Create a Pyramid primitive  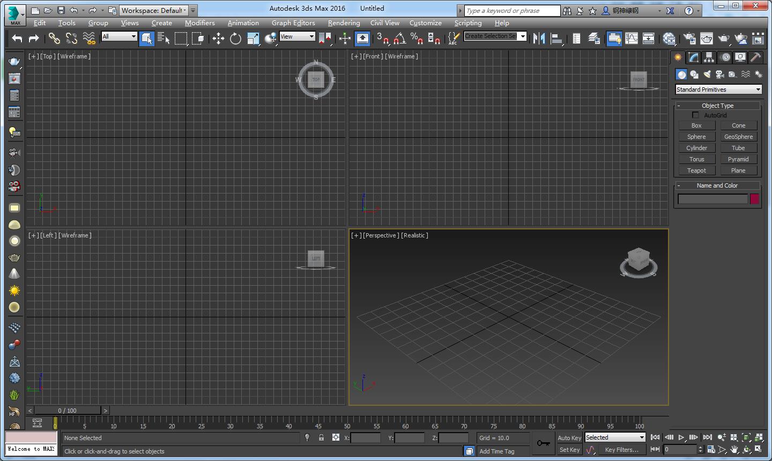[738, 159]
